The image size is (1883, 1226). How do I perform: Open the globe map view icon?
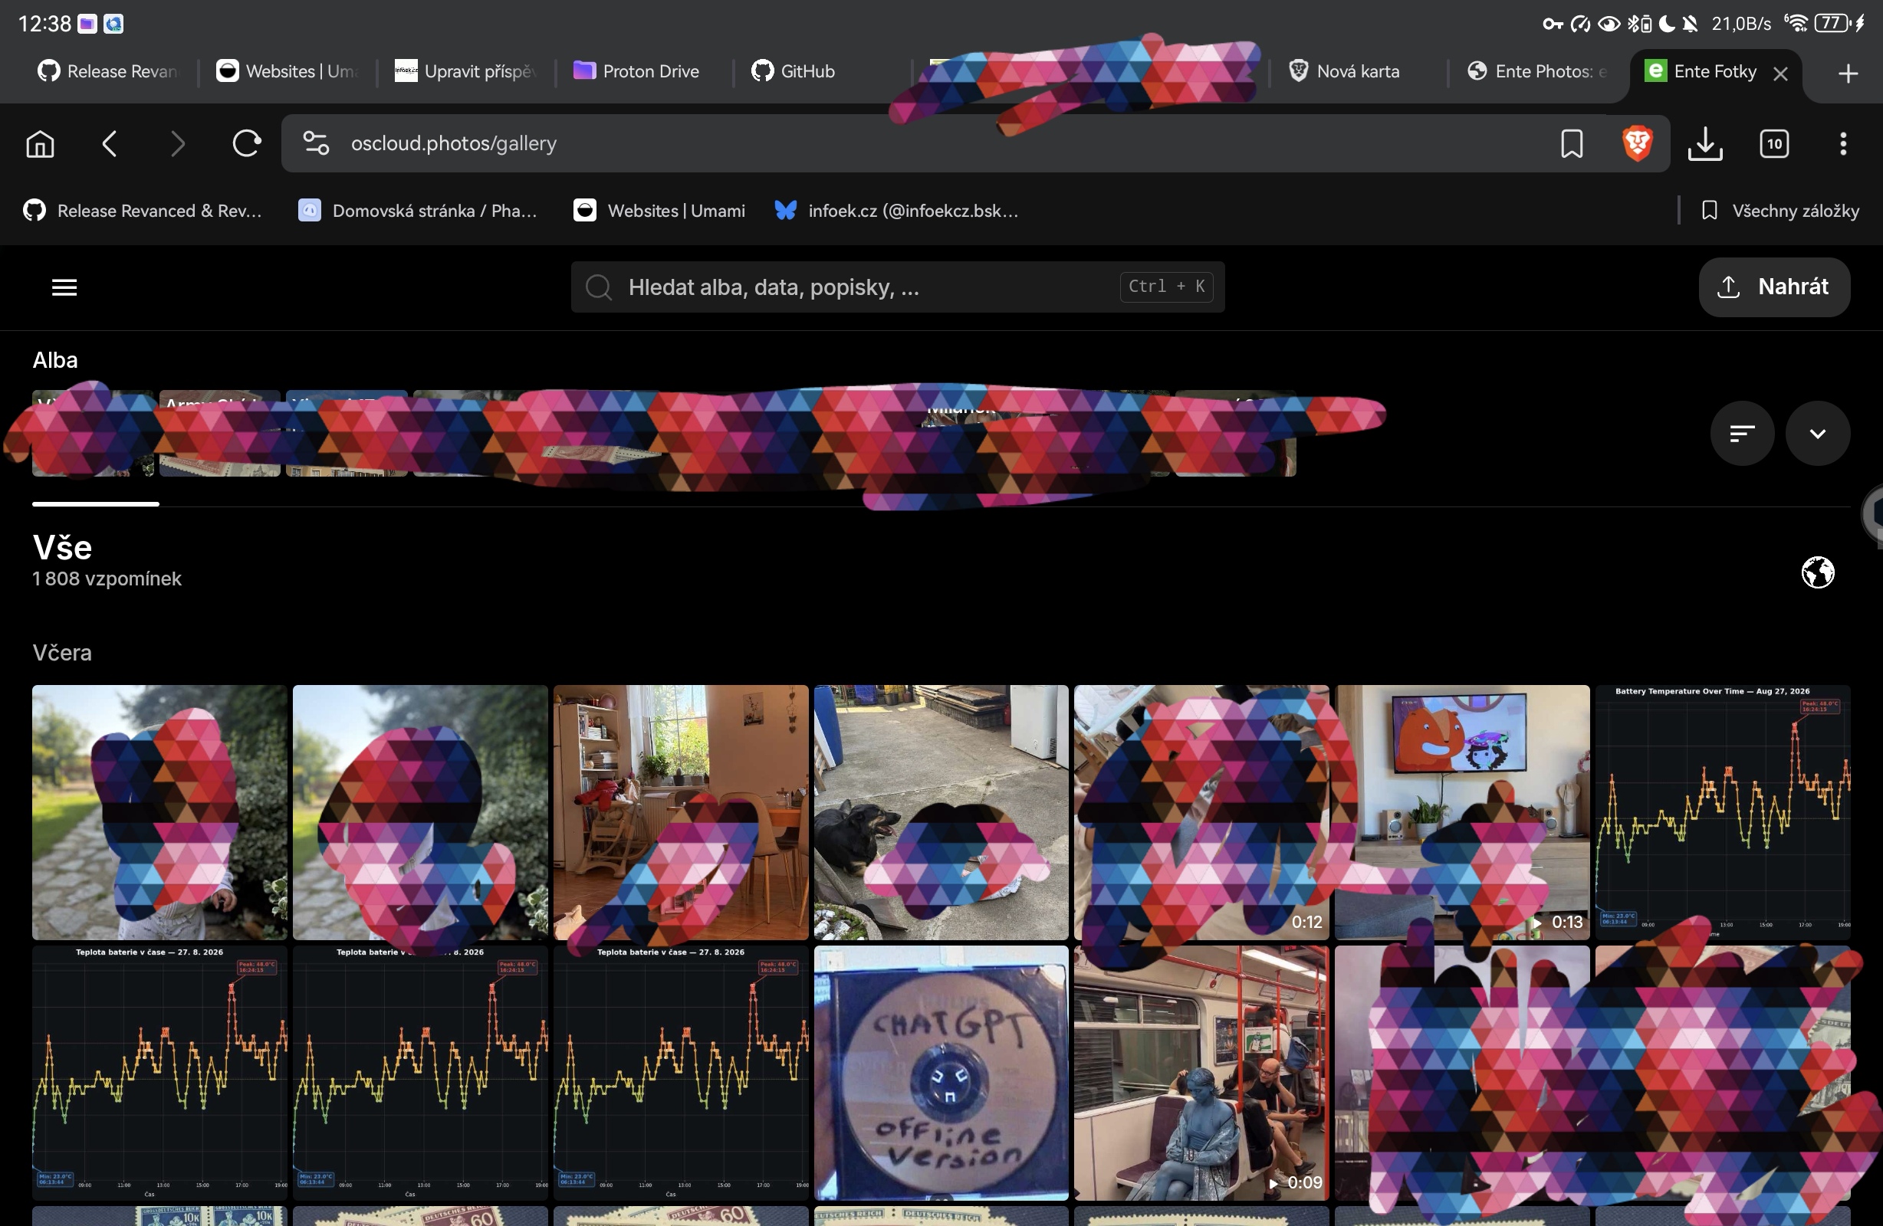[x=1817, y=572]
